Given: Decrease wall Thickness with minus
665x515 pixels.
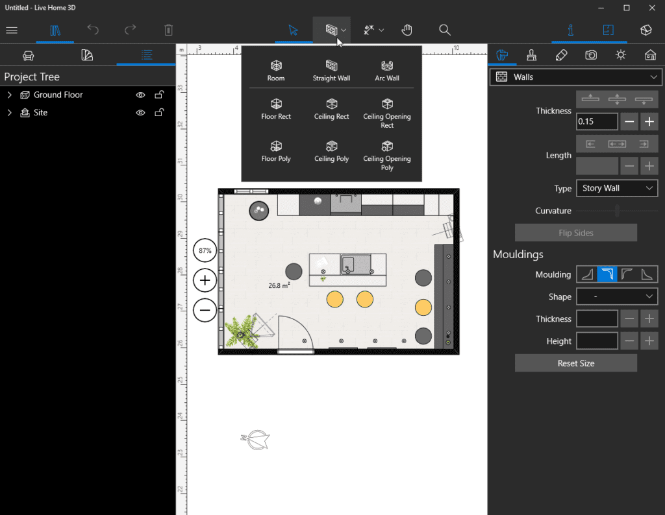Looking at the screenshot, I should point(629,121).
